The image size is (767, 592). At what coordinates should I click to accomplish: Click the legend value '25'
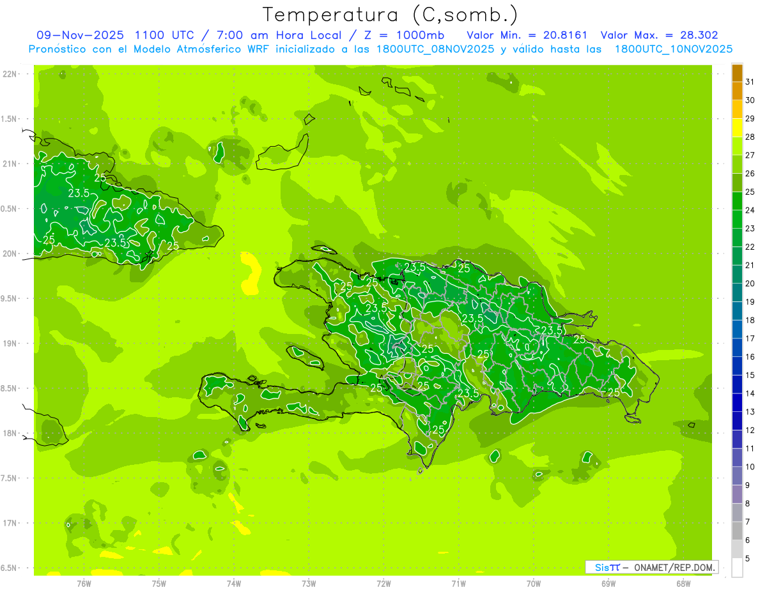pos(750,192)
